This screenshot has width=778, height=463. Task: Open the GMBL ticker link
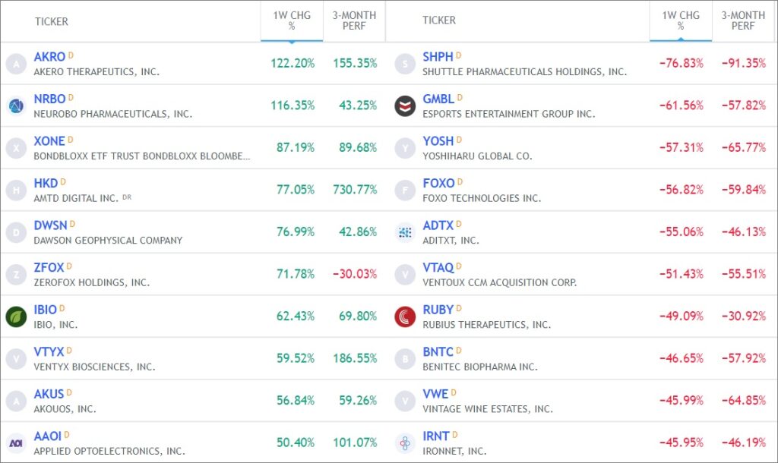point(438,99)
